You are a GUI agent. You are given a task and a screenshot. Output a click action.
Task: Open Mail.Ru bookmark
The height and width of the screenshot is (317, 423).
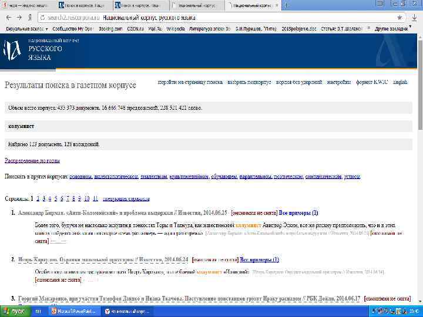tap(155, 29)
